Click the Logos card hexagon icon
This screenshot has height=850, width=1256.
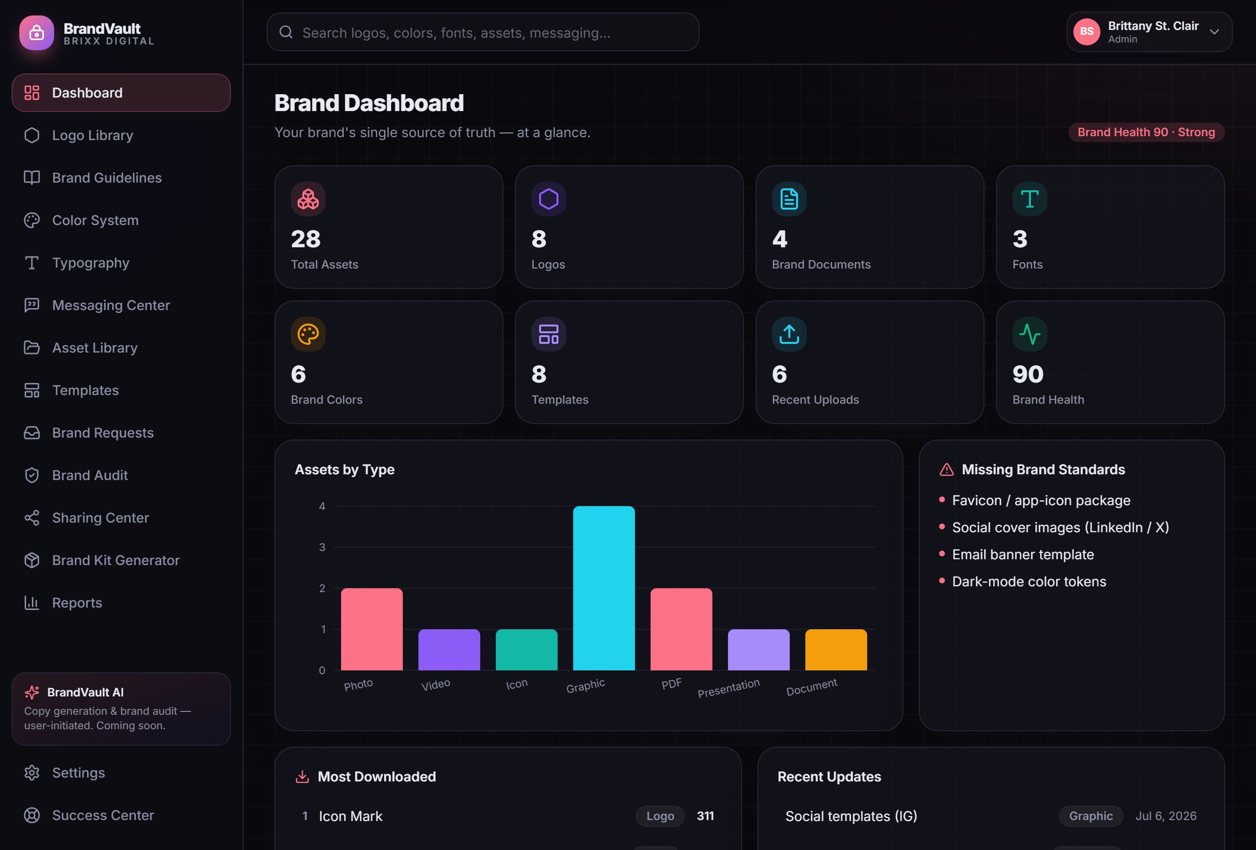coord(549,199)
